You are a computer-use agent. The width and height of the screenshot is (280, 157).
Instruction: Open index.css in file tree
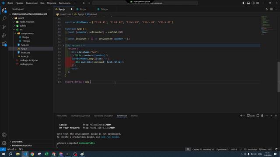[x=25, y=52]
